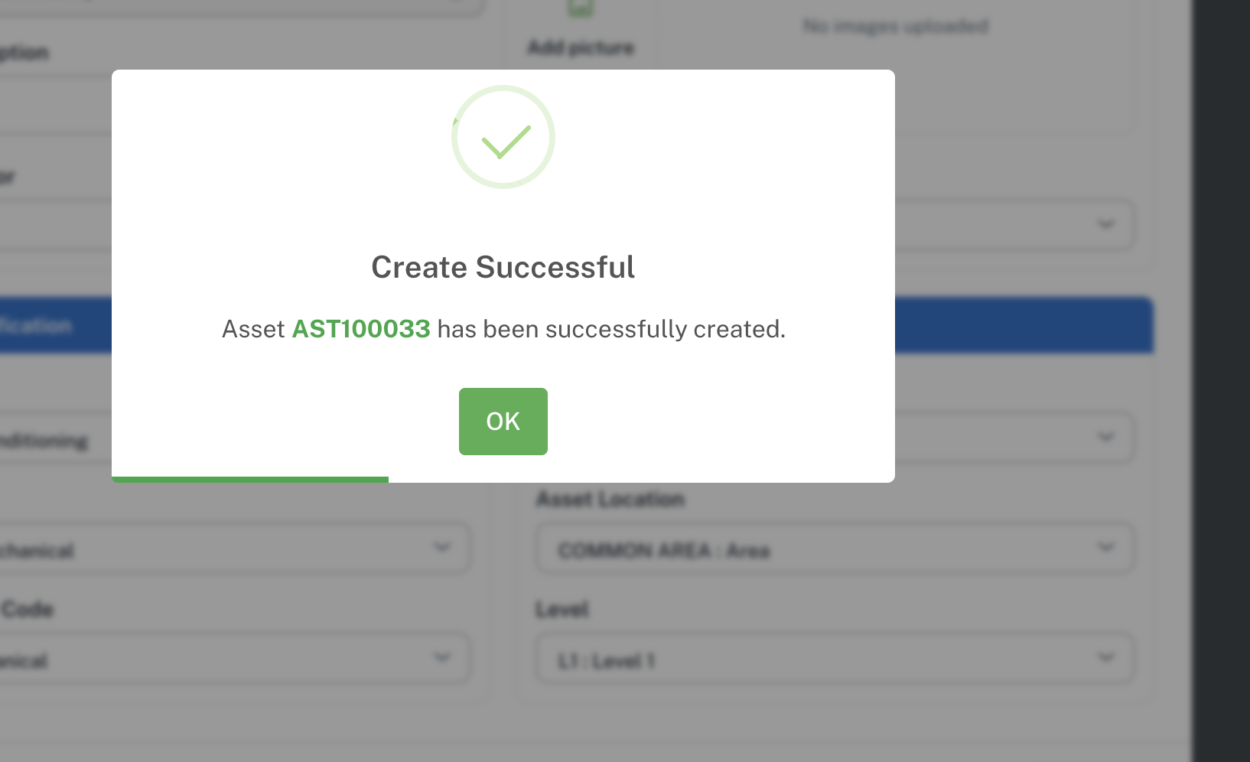Click chevron of dropdown above Asset Location
The width and height of the screenshot is (1250, 762).
tap(1105, 438)
